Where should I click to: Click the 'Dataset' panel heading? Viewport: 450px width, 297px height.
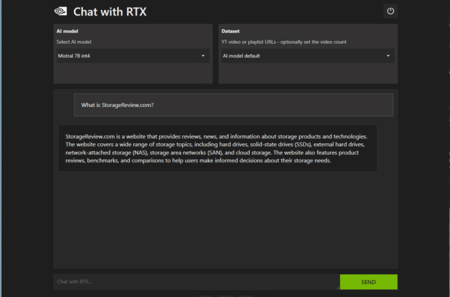point(230,31)
